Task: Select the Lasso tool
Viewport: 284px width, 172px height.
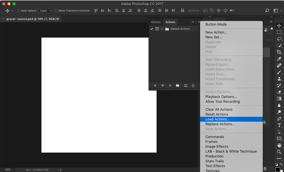Action: (279, 39)
